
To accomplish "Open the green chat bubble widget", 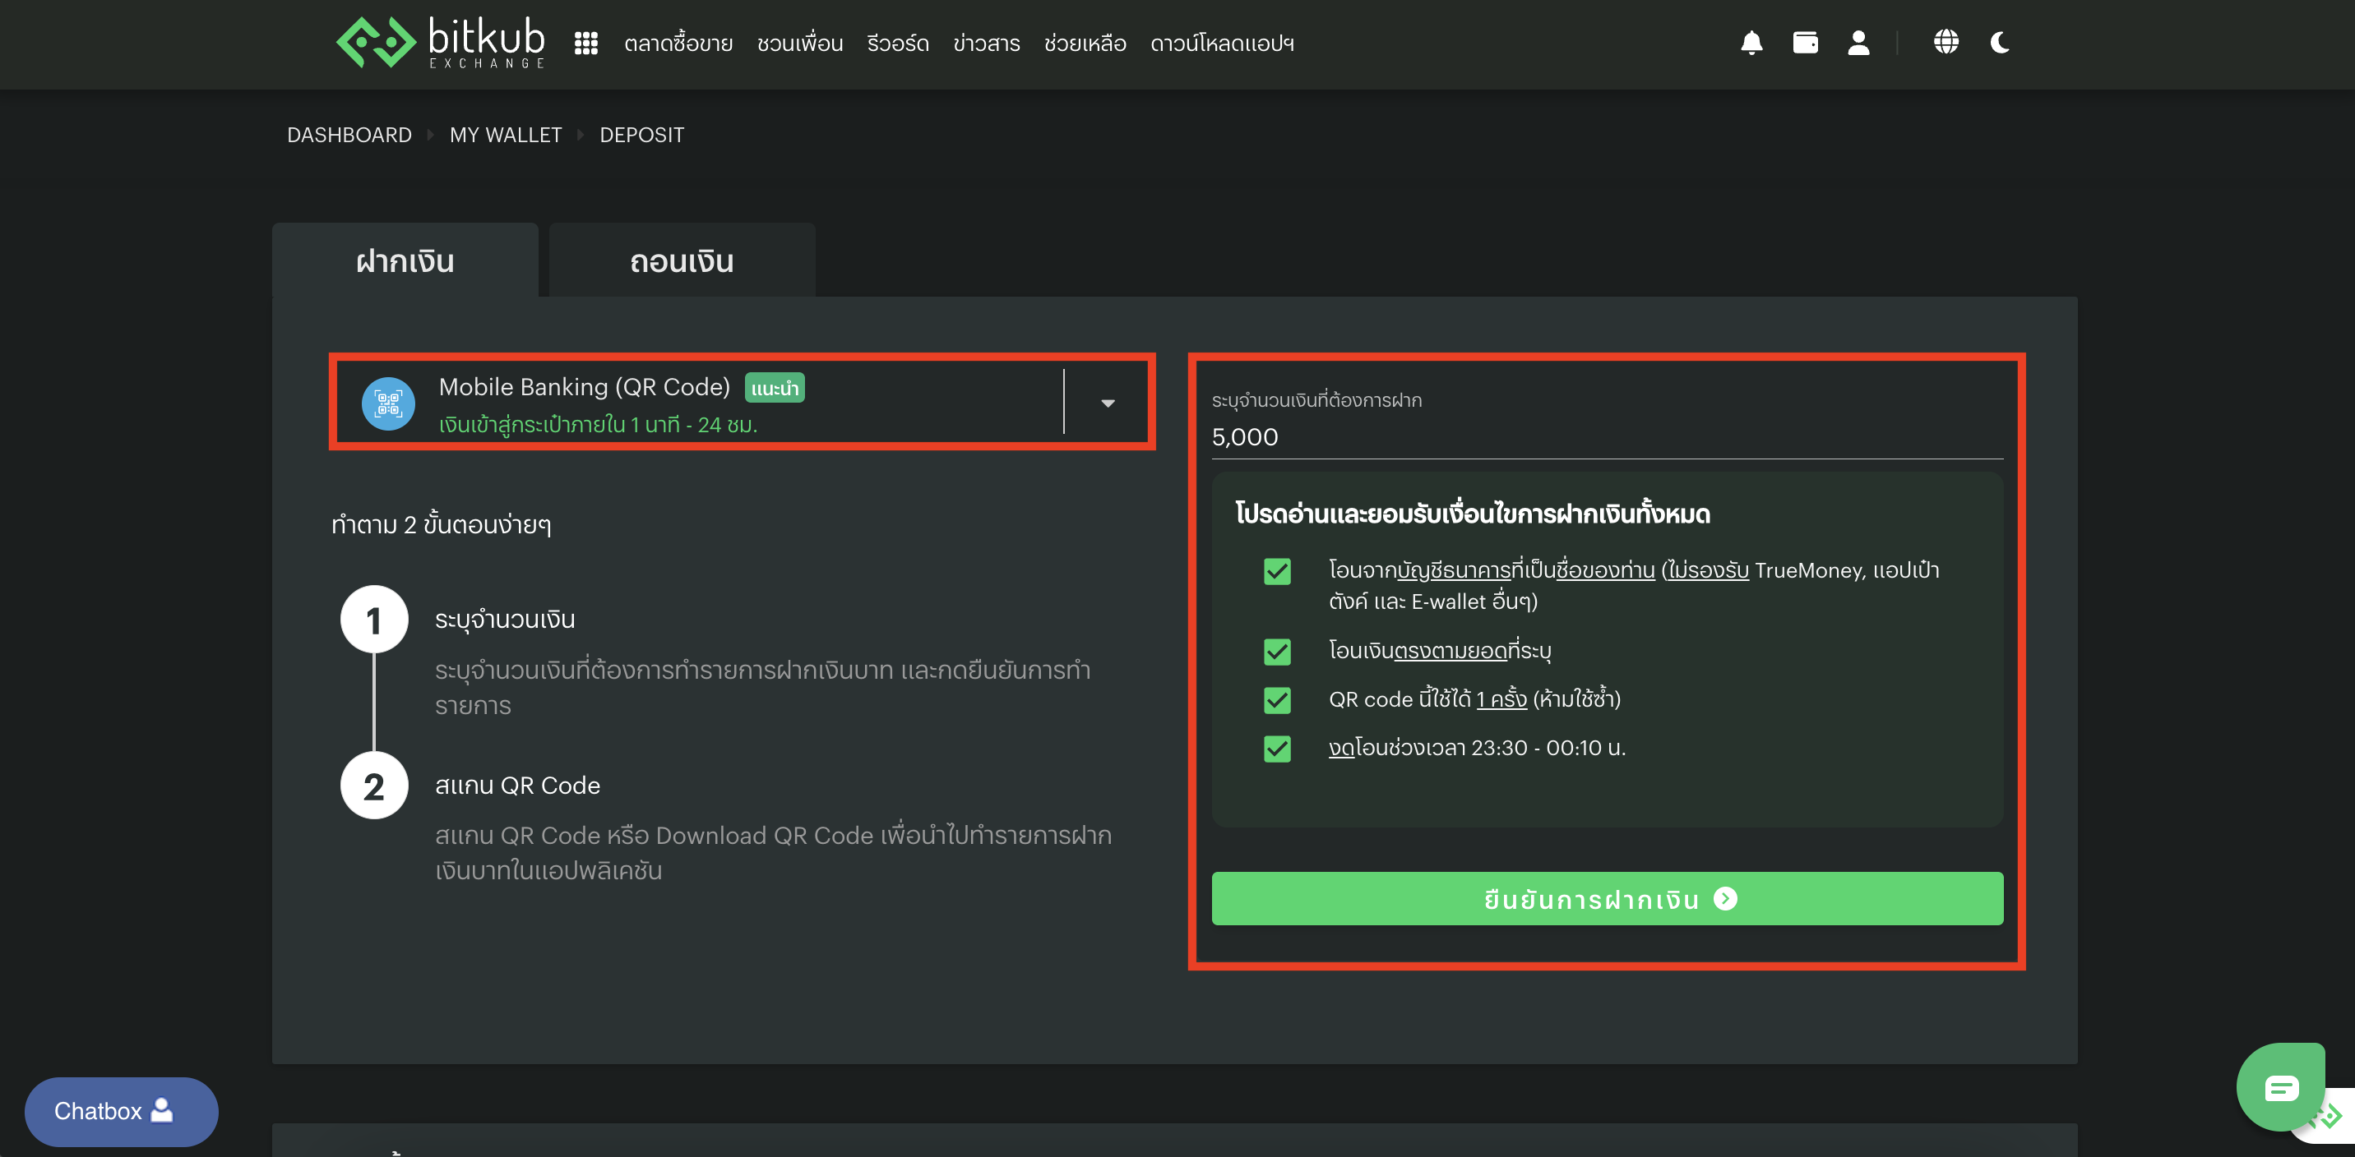I will (2280, 1086).
